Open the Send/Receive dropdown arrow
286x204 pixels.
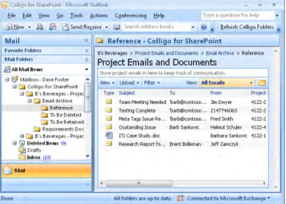(x=107, y=27)
